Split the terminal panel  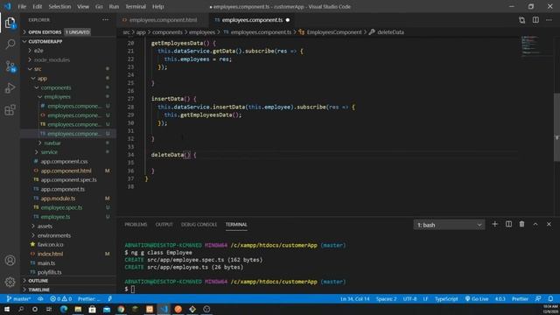point(508,224)
